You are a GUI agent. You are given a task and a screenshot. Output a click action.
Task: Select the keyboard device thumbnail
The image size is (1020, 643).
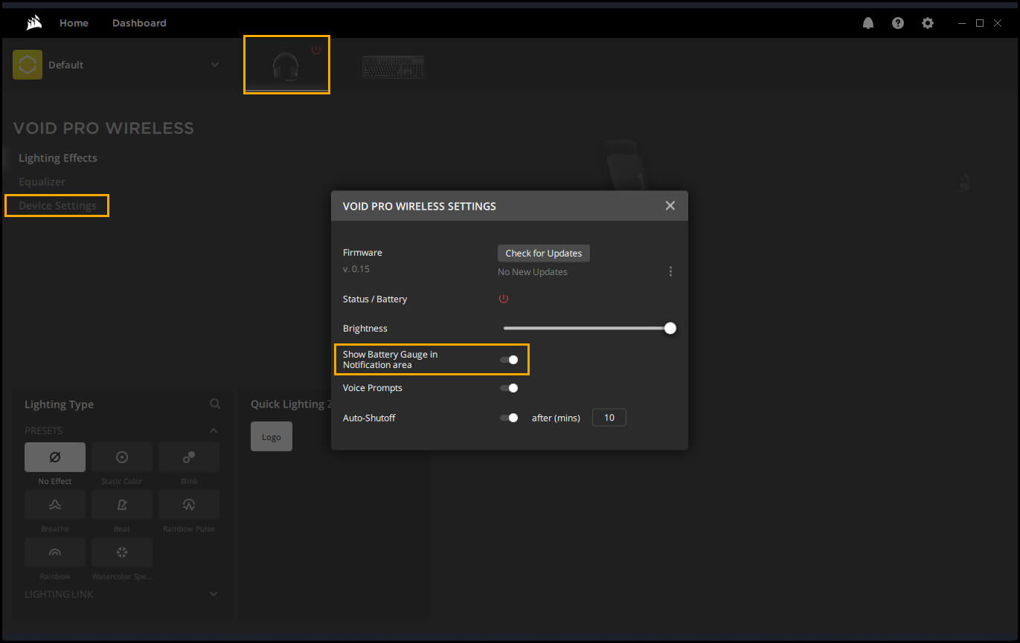(393, 67)
